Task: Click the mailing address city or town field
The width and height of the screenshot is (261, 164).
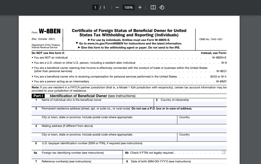Action: [104, 139]
